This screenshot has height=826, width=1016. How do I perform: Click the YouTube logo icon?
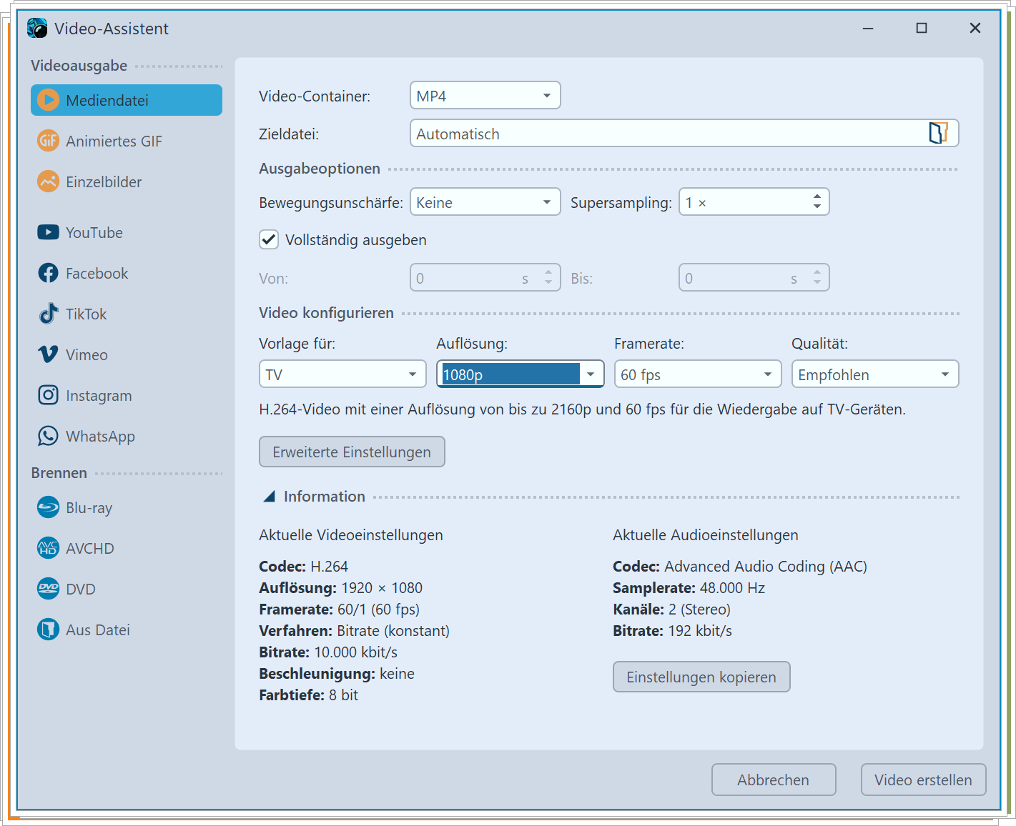point(48,232)
